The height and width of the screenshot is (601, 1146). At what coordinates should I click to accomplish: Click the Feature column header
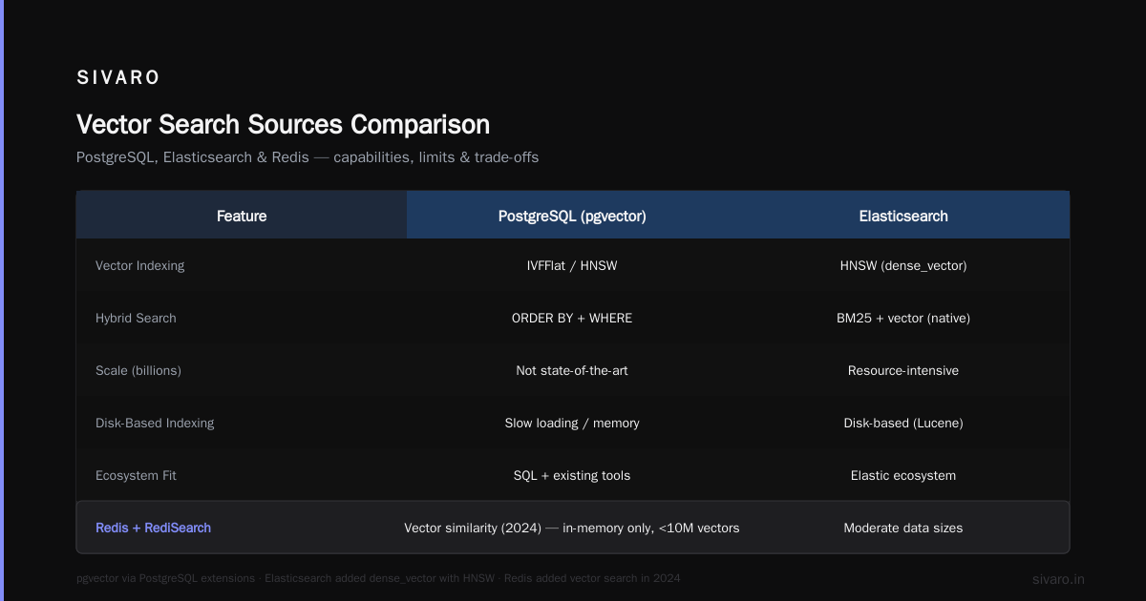pyautogui.click(x=242, y=216)
